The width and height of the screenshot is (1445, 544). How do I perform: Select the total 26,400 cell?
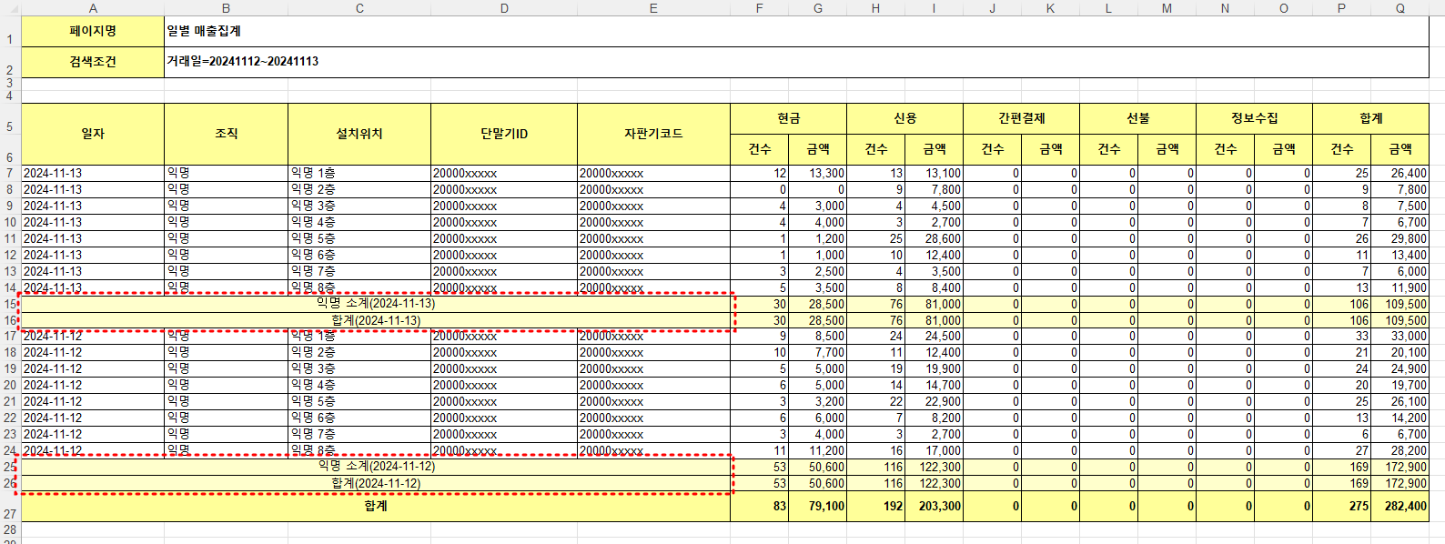tap(1400, 173)
